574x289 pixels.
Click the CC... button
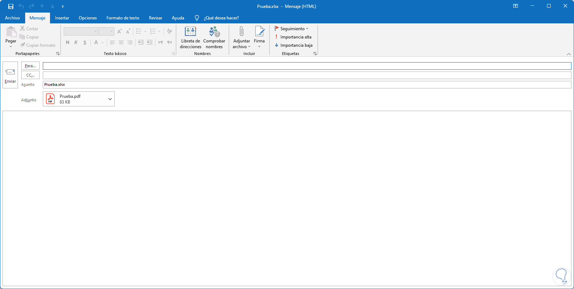[x=30, y=75]
